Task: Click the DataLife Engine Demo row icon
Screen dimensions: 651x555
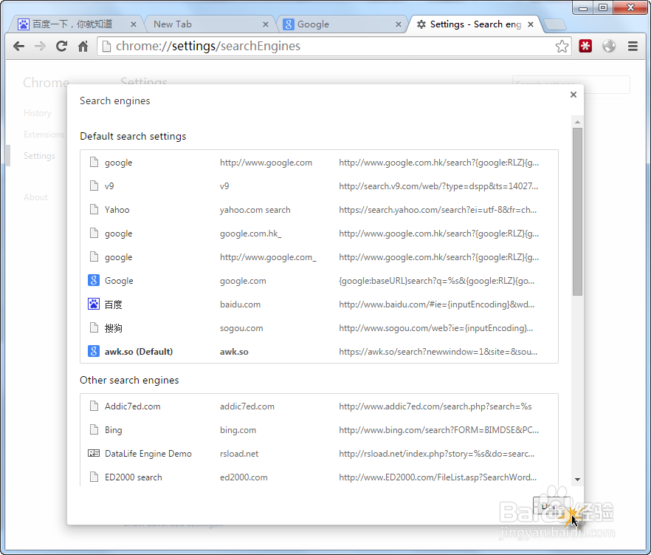Action: click(94, 453)
